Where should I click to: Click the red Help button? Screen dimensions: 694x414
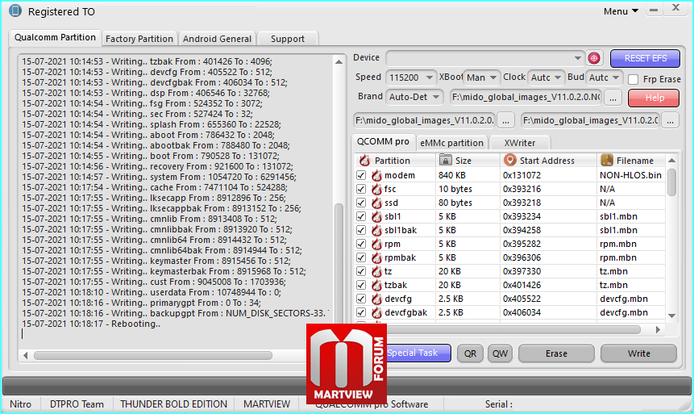coord(654,98)
